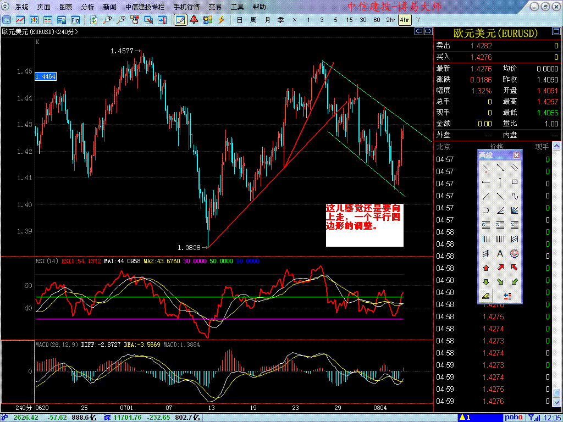This screenshot has width=563, height=422.
Task: Insert a green down-right arrow marker
Action: (x=500, y=282)
